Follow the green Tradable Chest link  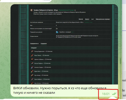coord(88,22)
